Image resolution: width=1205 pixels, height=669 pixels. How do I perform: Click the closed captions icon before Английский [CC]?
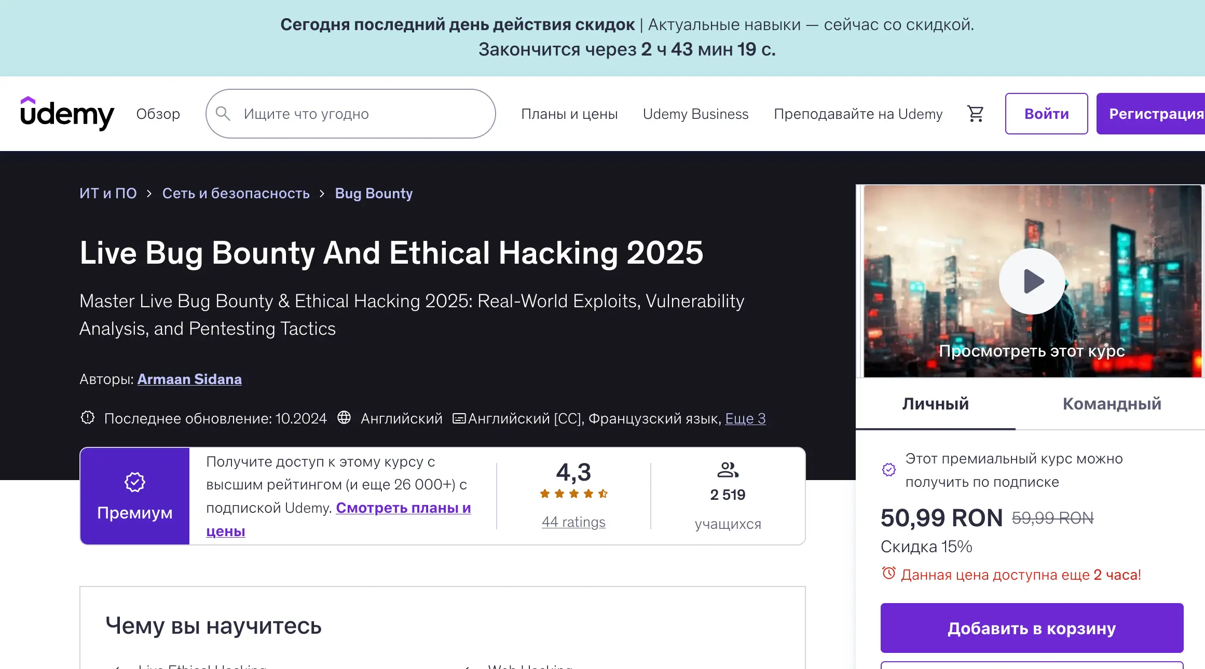point(459,418)
